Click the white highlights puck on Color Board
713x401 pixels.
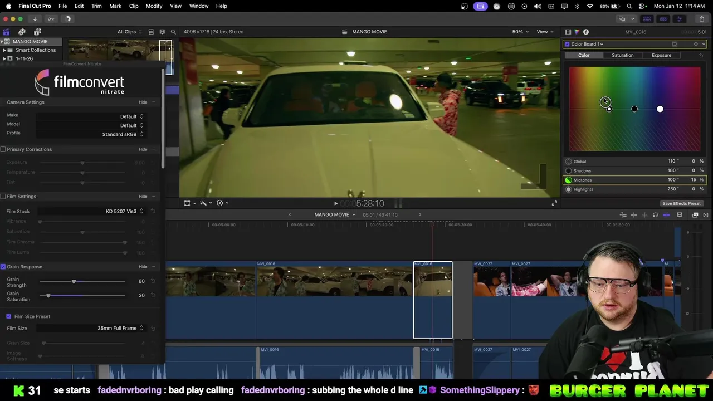pos(660,109)
